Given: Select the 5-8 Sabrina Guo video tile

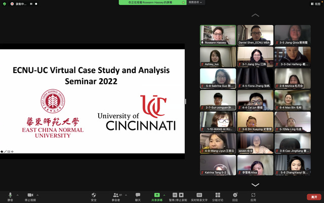Looking at the screenshot, I should pos(218,79).
